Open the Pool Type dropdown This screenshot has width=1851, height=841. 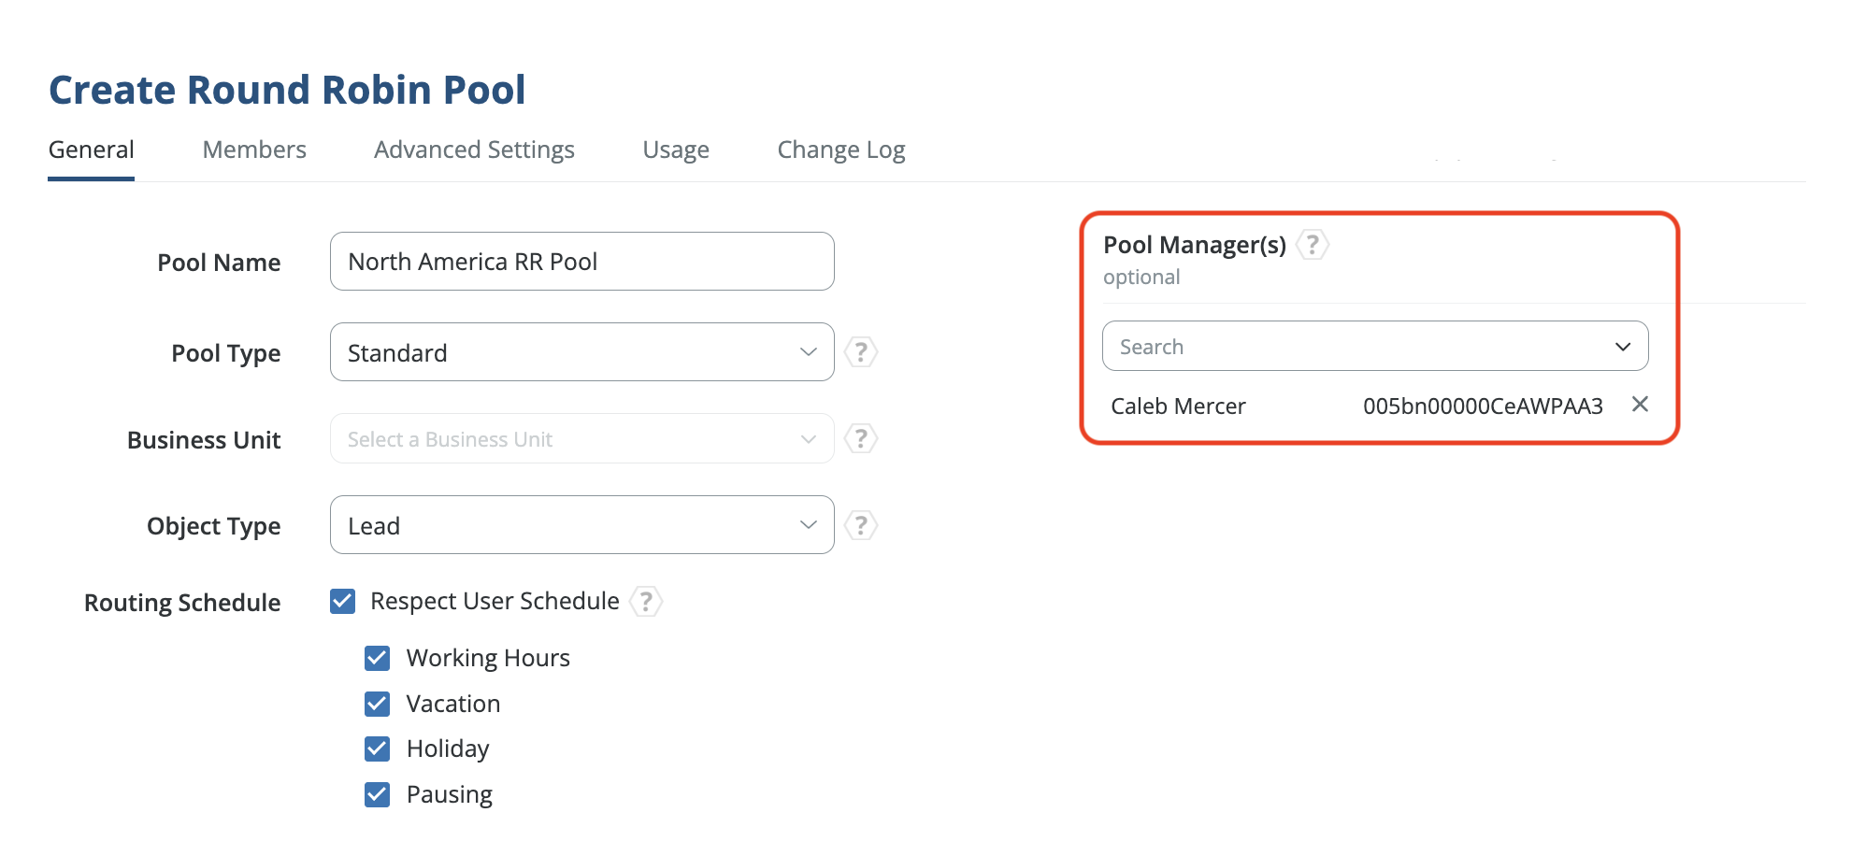pos(581,352)
